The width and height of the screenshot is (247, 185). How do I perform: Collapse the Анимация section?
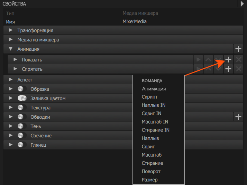point(11,49)
